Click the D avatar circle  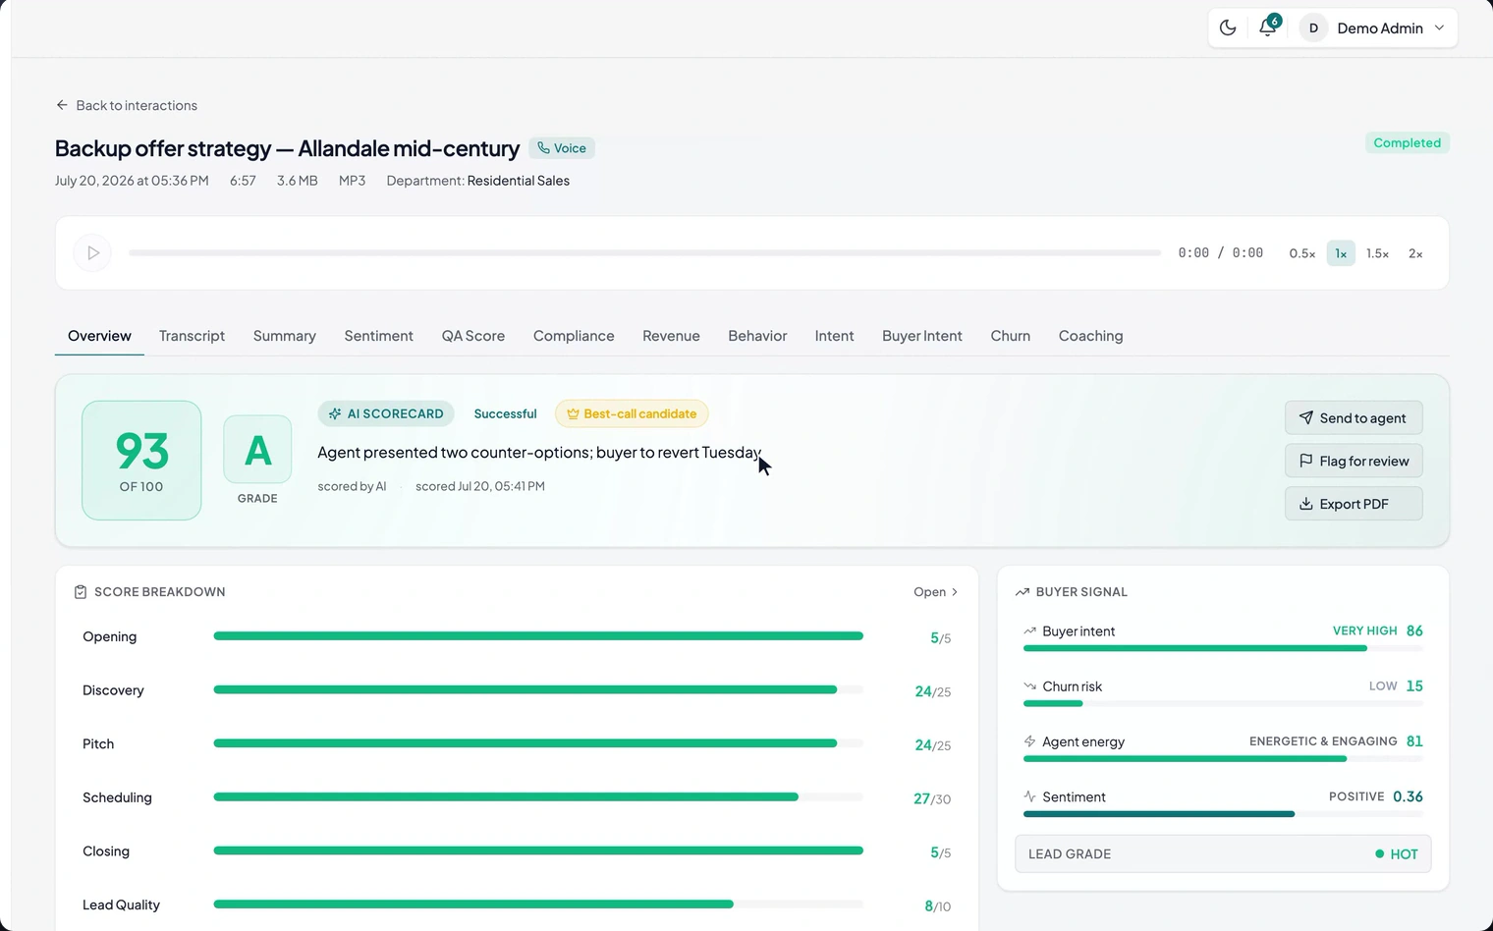point(1313,27)
